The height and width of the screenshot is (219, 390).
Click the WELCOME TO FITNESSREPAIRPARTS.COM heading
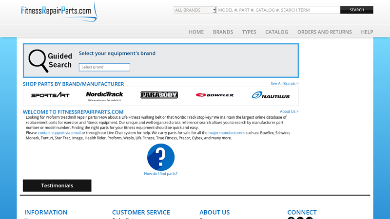73,112
